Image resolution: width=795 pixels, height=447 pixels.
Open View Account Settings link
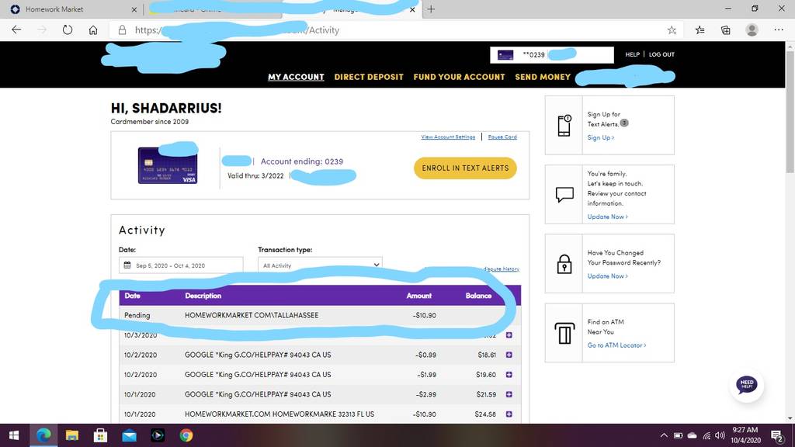pos(448,137)
